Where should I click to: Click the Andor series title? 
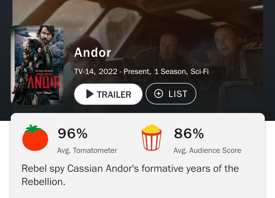pos(93,52)
